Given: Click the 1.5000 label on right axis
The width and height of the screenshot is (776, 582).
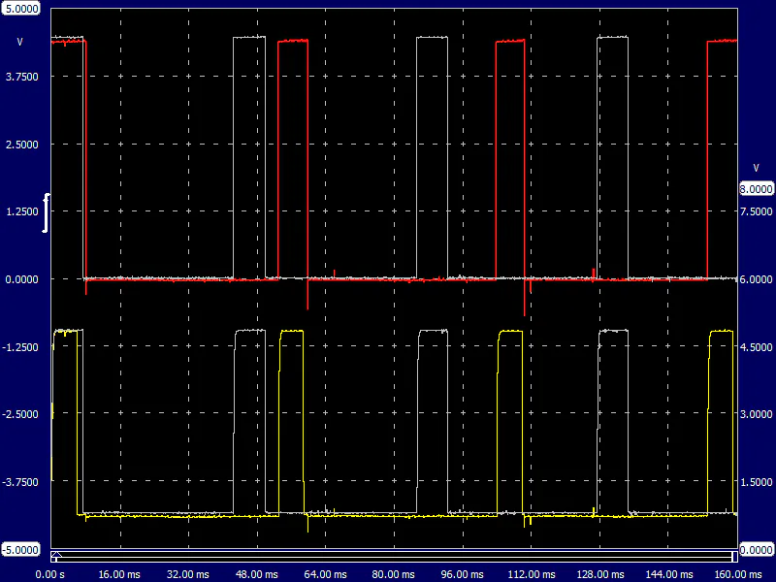Looking at the screenshot, I should pyautogui.click(x=756, y=482).
